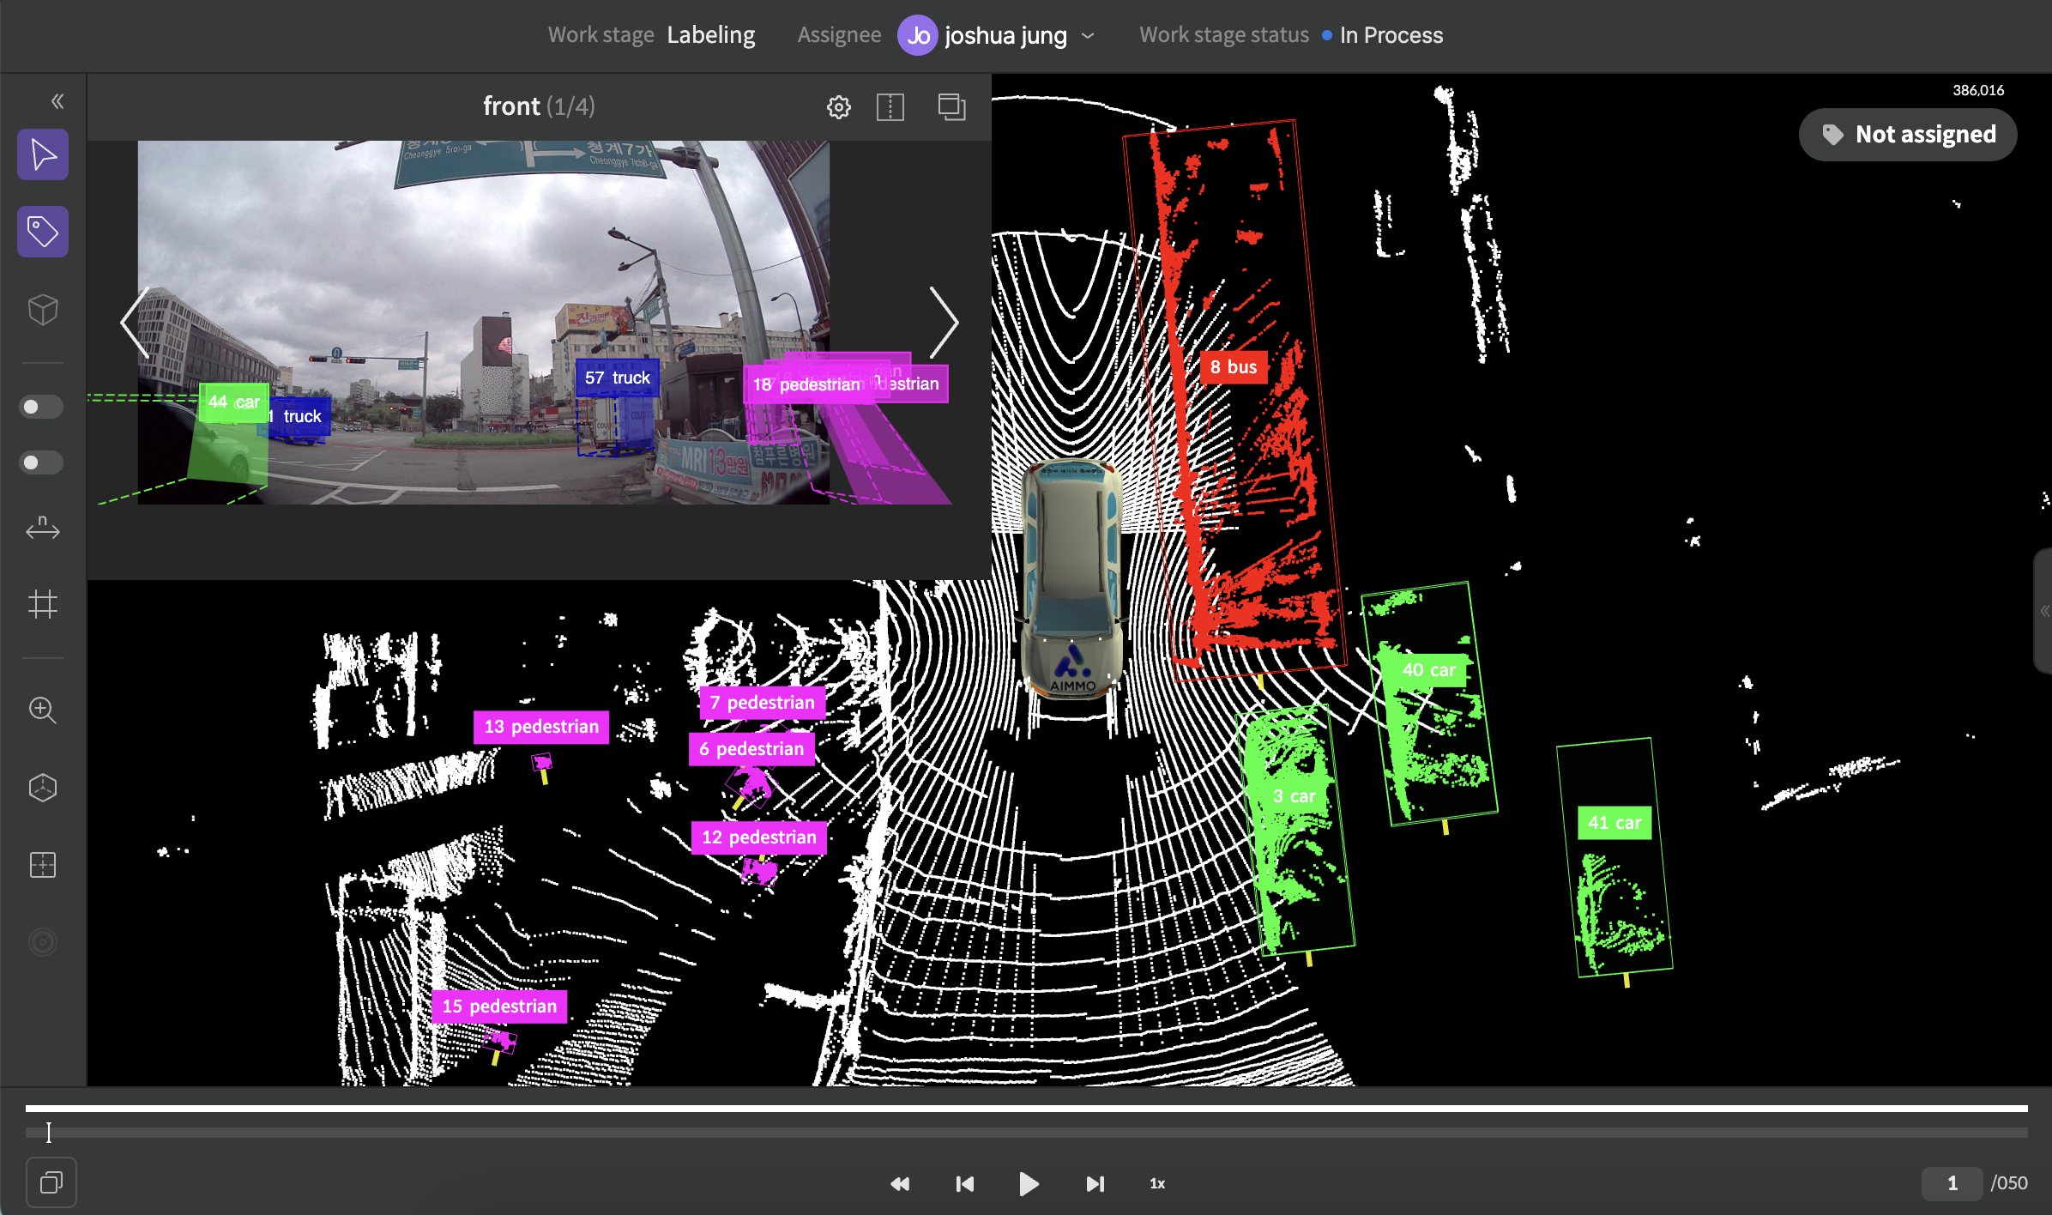Open camera view settings gear

pyautogui.click(x=838, y=107)
